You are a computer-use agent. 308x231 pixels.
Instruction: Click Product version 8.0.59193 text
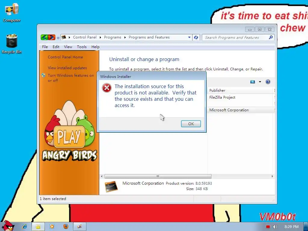coord(189,183)
